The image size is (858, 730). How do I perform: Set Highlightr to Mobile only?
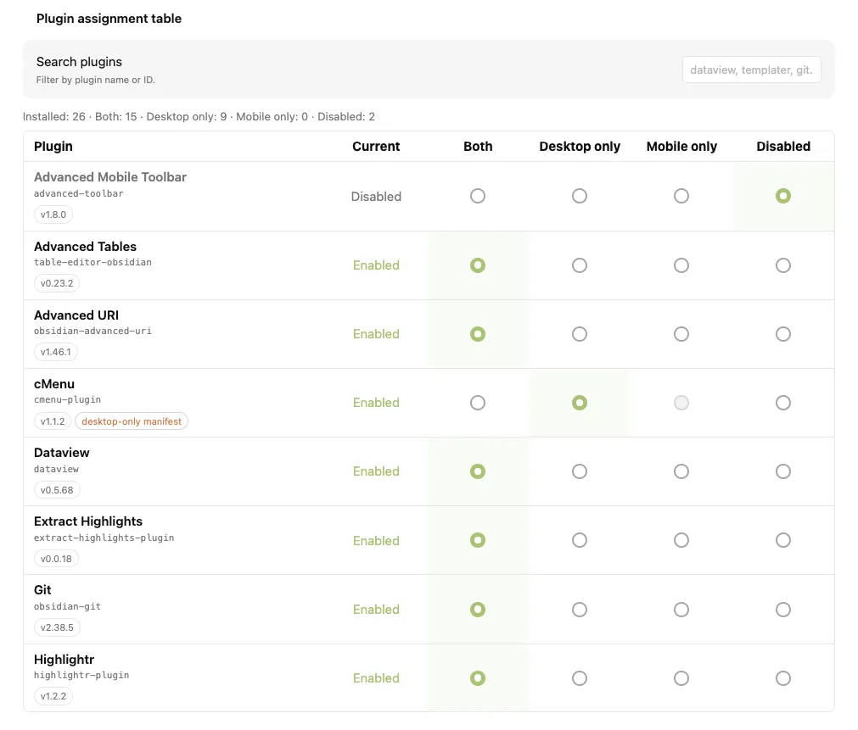tap(681, 678)
